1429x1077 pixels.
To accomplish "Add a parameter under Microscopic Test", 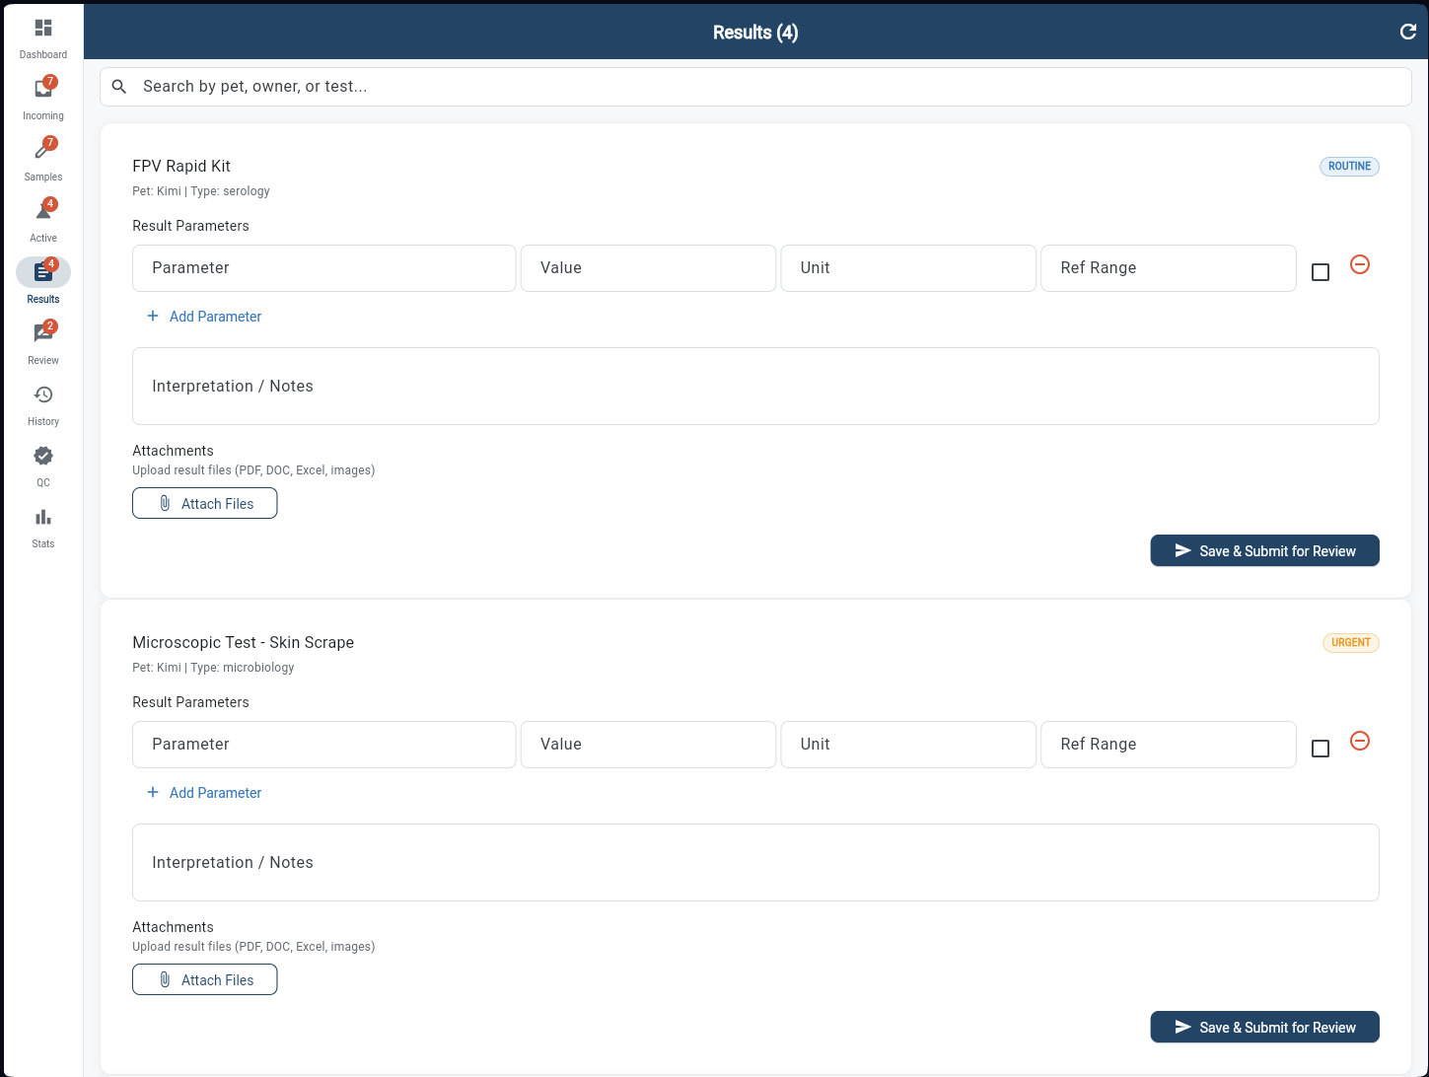I will click(x=204, y=792).
